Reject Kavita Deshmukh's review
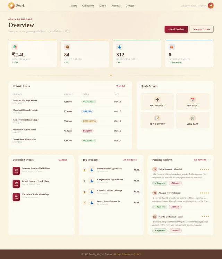Screen dimensions: 222x259 pyautogui.click(x=175, y=230)
